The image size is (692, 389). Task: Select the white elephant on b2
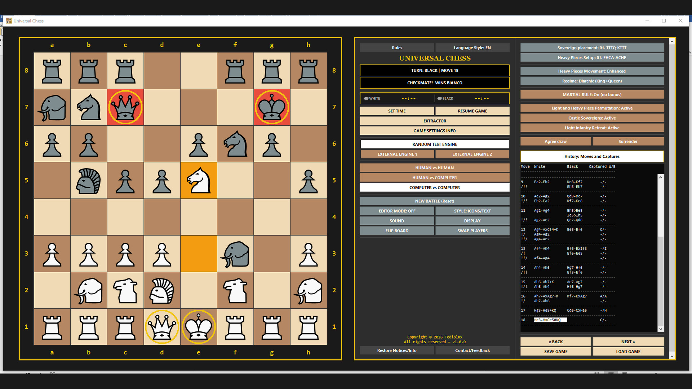coord(89,290)
